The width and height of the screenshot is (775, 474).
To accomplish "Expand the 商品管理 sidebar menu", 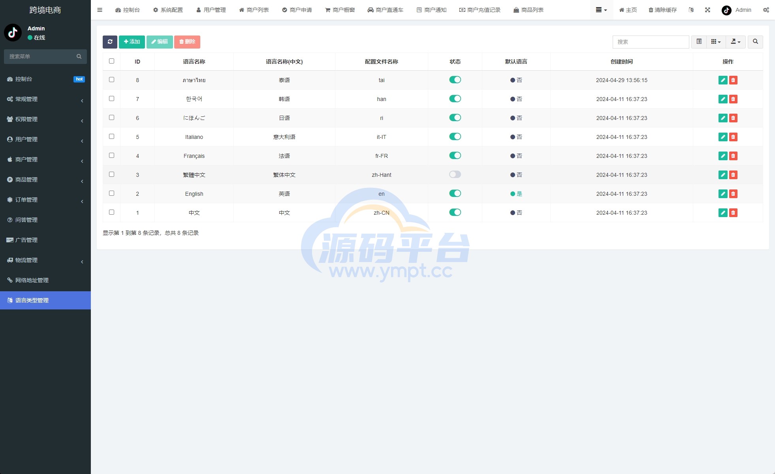I will pos(45,180).
